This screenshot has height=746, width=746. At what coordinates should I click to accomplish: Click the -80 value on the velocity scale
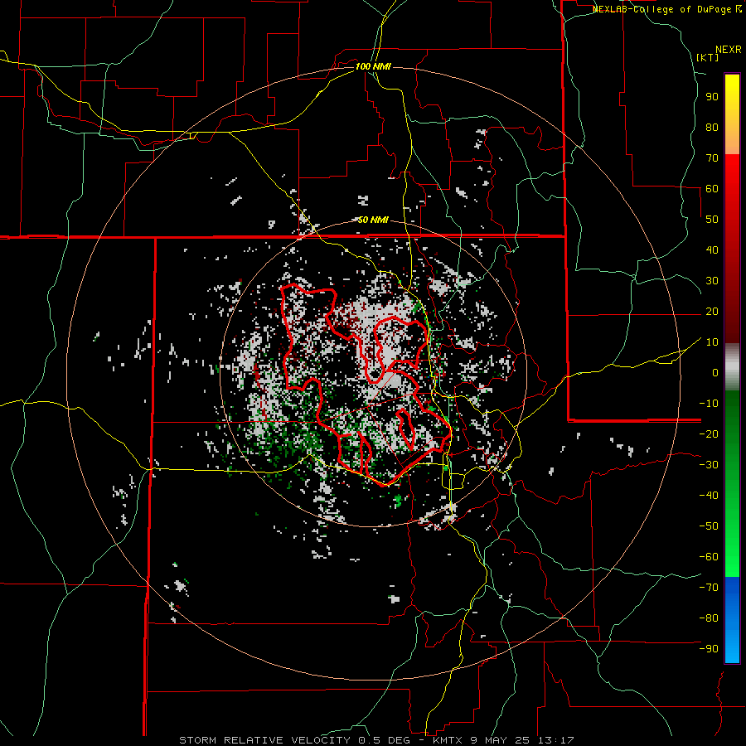[x=709, y=618]
